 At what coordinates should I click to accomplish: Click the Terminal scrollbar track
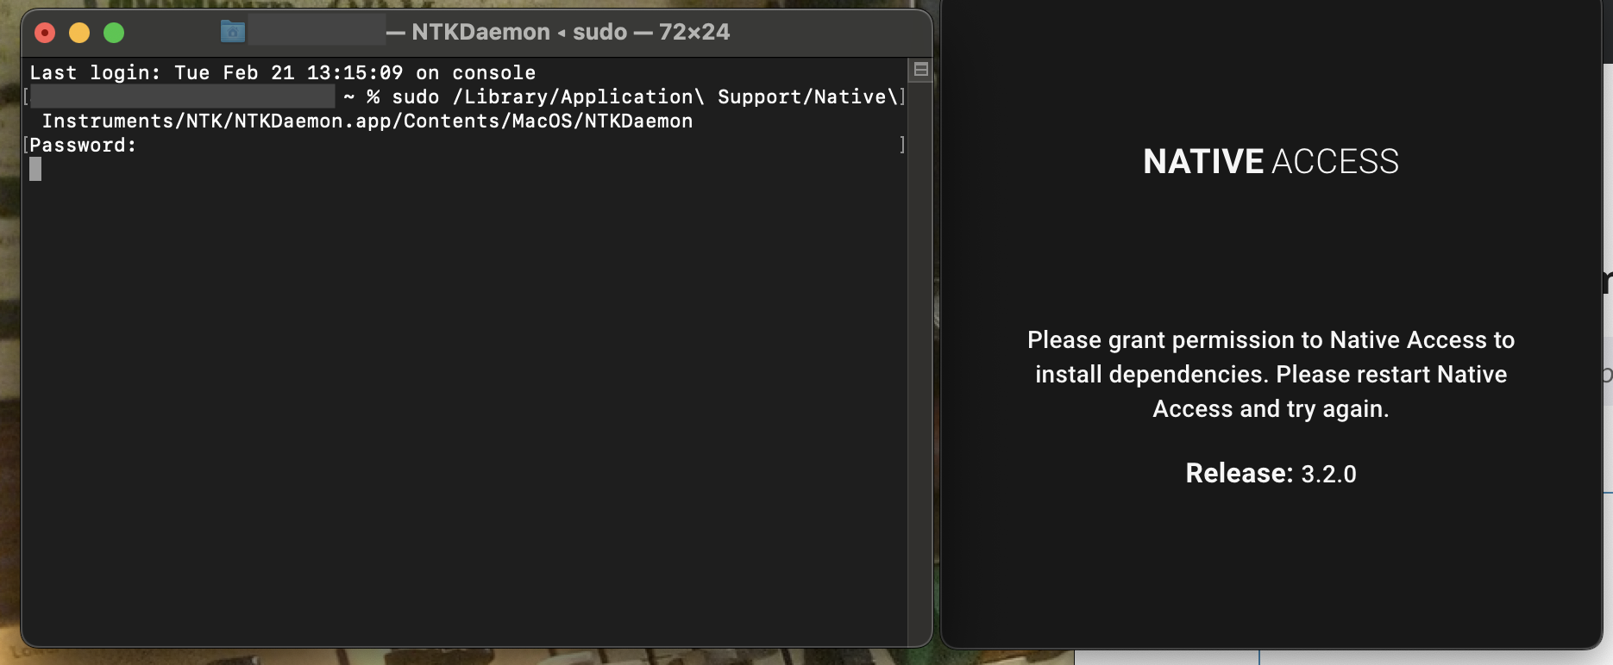coord(920,362)
